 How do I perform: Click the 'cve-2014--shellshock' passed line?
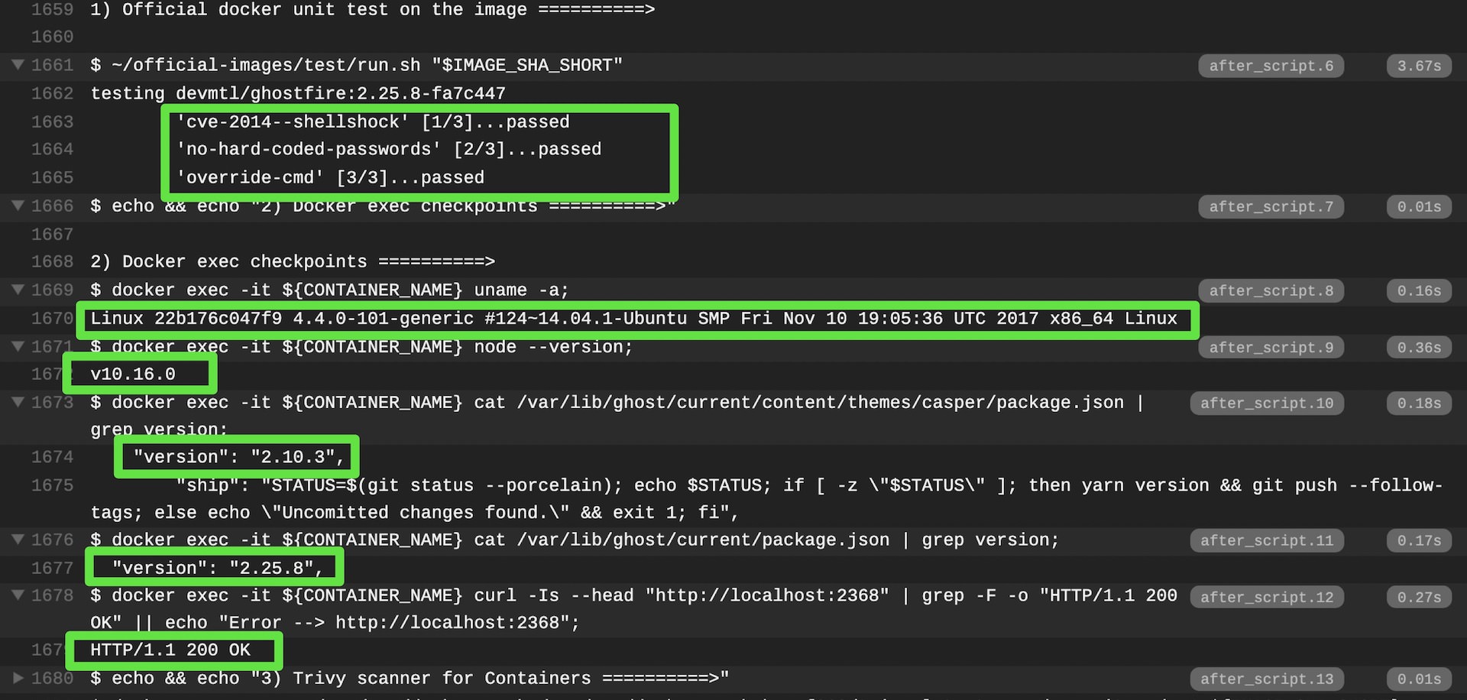[x=373, y=122]
